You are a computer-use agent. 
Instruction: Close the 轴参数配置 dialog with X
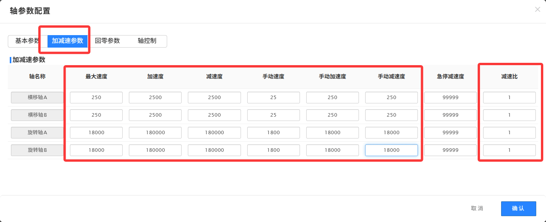tap(537, 10)
